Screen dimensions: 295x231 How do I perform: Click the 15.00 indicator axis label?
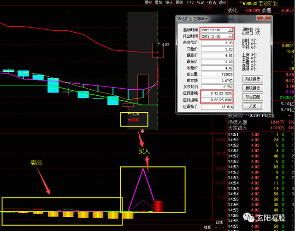(221, 168)
